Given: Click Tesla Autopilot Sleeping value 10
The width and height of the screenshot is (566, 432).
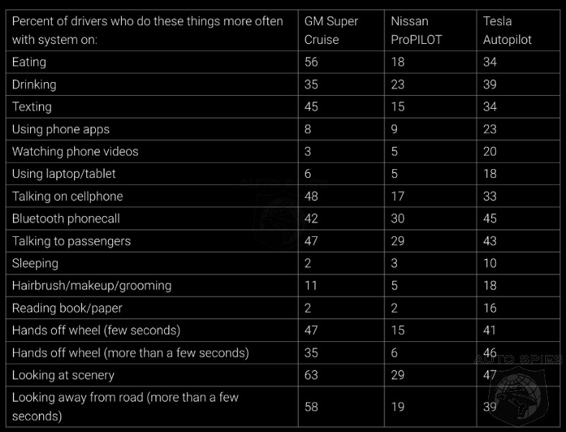Looking at the screenshot, I should tap(490, 264).
